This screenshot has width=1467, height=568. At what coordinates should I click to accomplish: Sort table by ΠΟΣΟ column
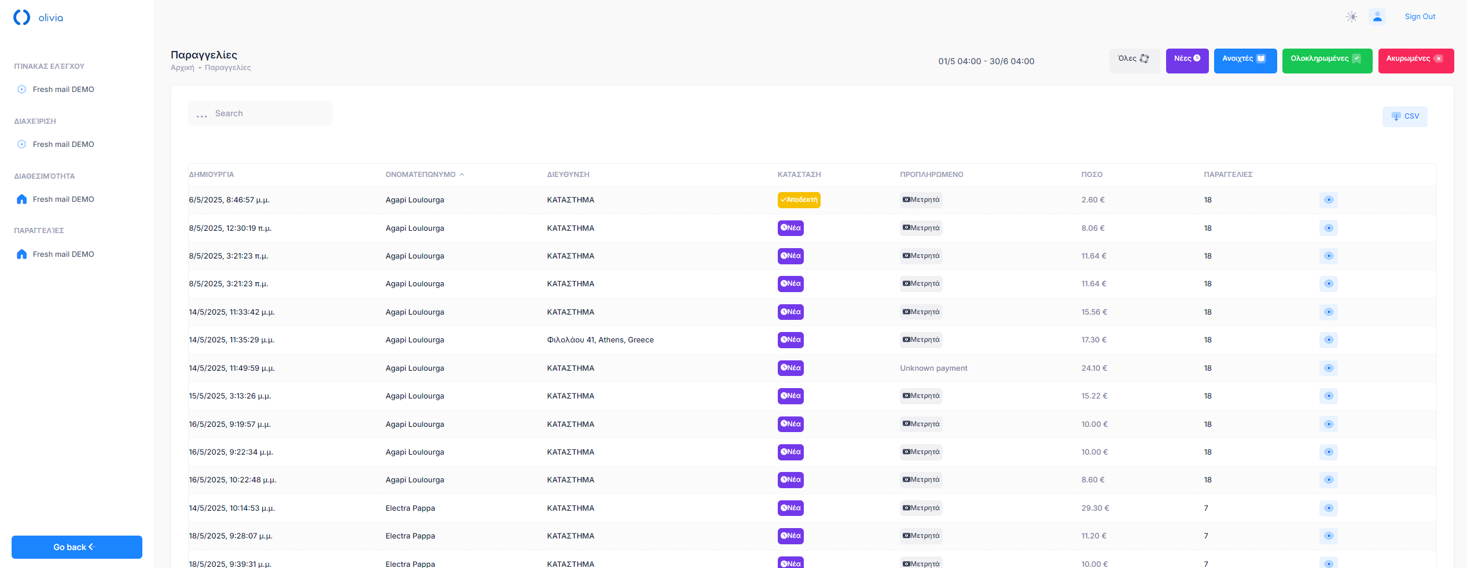tap(1091, 175)
